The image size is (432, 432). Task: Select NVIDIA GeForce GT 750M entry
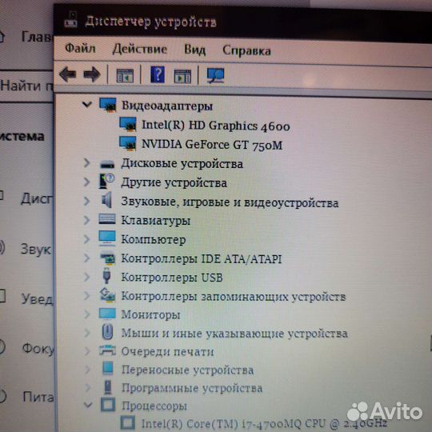click(x=212, y=145)
